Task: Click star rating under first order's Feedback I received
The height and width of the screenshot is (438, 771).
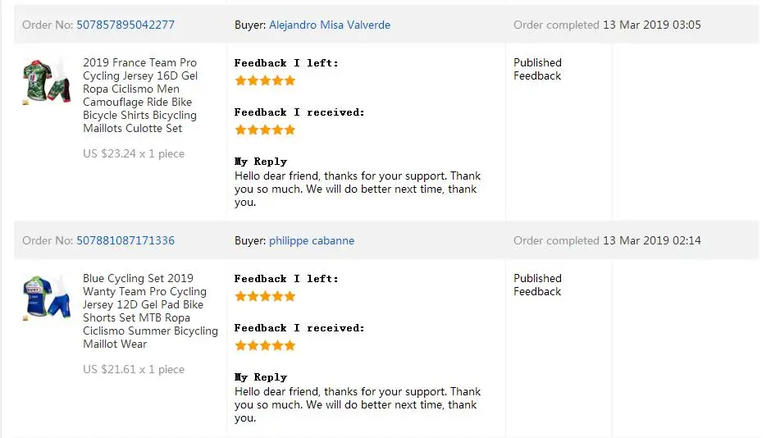Action: [x=265, y=130]
